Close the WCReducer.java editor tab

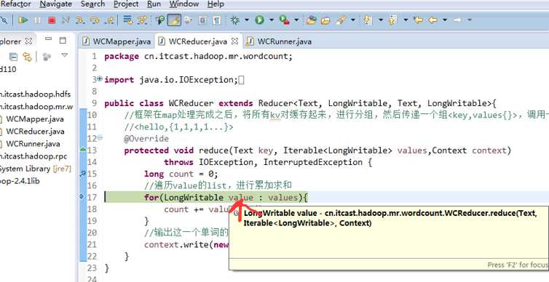click(235, 41)
